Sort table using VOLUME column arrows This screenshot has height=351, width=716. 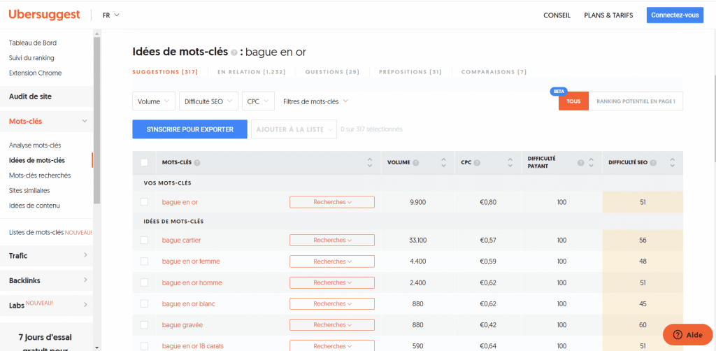(443, 163)
